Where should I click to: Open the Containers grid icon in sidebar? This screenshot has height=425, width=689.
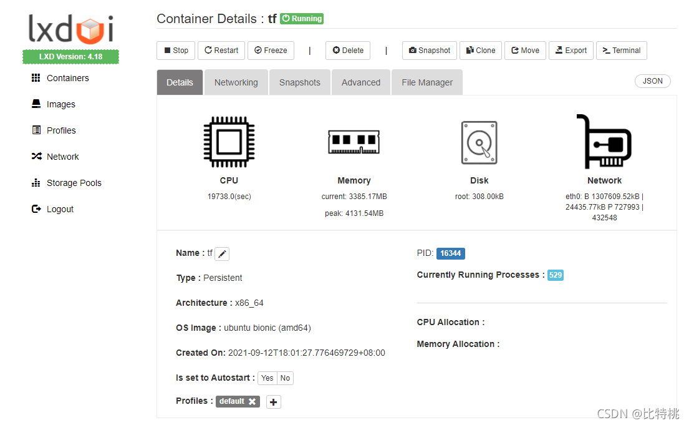coord(36,78)
